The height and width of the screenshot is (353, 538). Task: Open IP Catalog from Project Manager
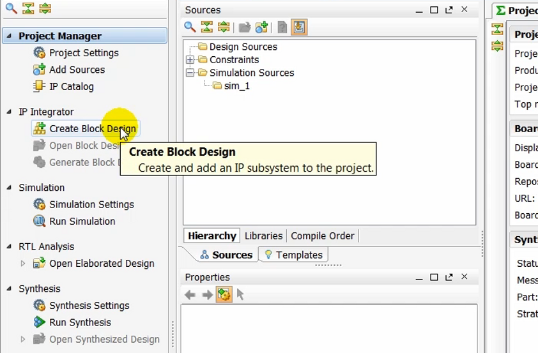tap(71, 86)
